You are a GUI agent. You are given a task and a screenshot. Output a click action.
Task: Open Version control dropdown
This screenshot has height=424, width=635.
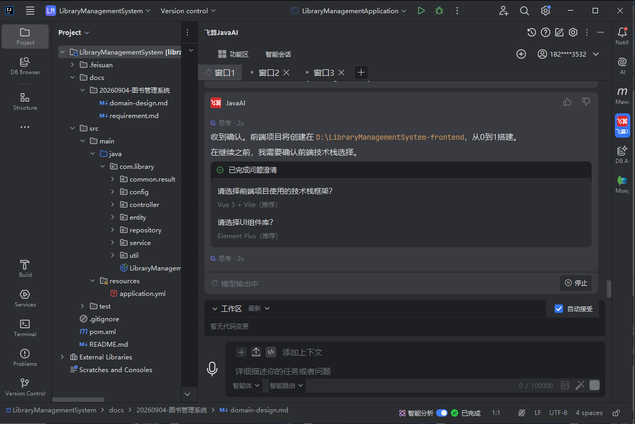click(x=188, y=11)
